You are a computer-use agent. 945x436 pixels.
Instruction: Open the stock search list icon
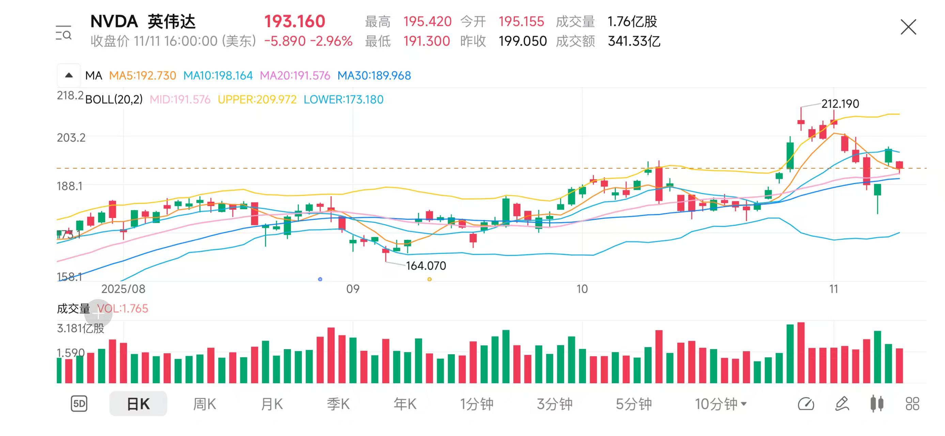pos(63,33)
